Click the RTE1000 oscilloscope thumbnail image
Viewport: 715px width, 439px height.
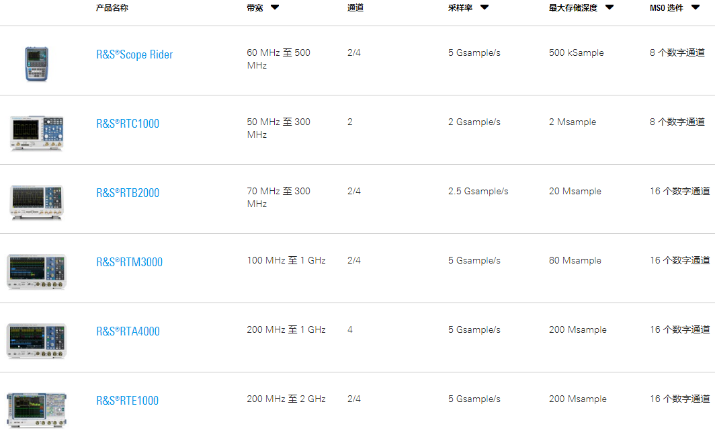coord(36,410)
